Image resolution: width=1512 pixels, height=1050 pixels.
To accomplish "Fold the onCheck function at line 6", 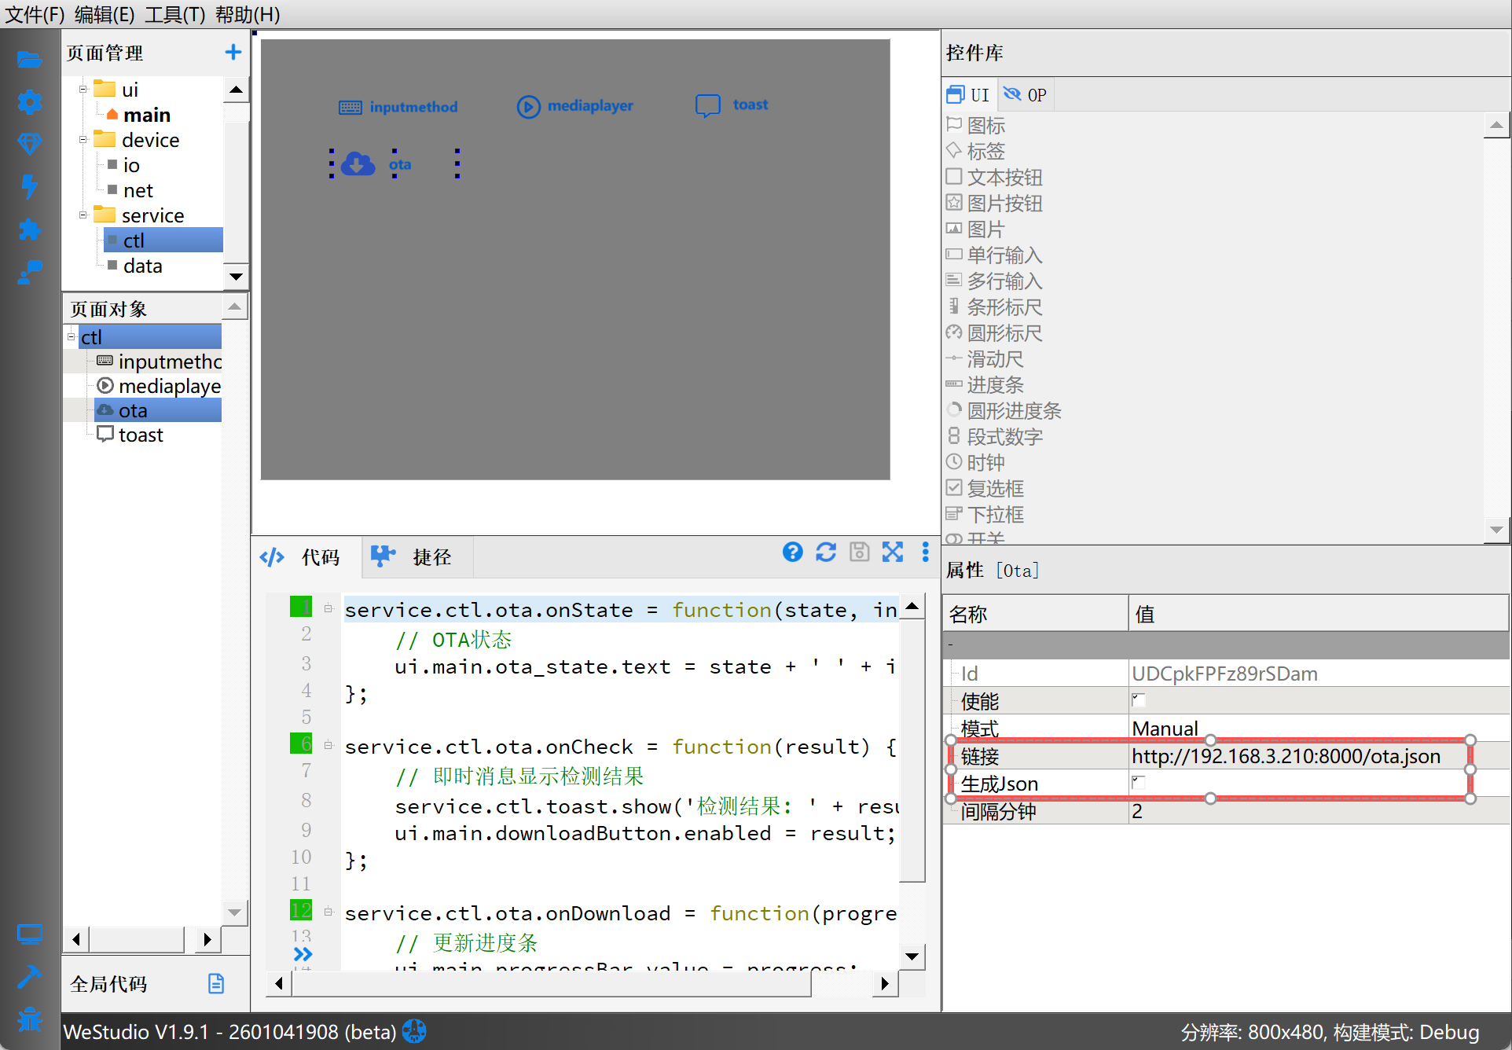I will 328,745.
